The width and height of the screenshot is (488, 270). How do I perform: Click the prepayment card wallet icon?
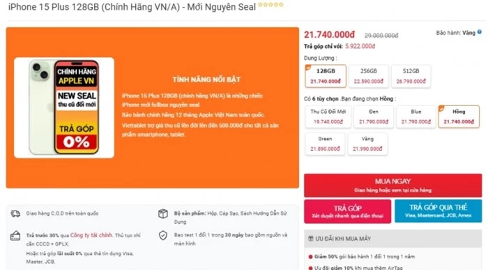coord(15,236)
